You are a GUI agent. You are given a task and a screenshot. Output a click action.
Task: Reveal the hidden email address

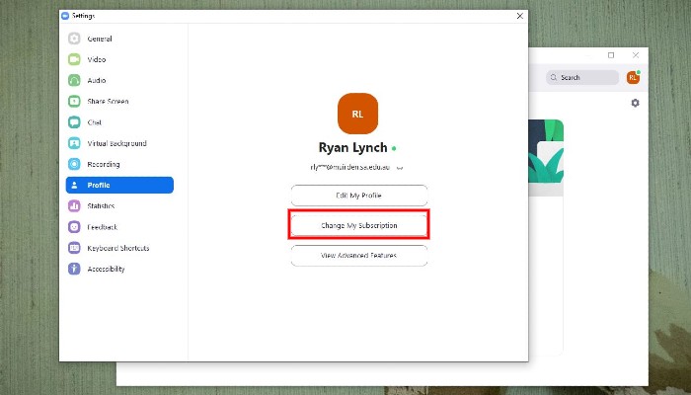click(400, 168)
